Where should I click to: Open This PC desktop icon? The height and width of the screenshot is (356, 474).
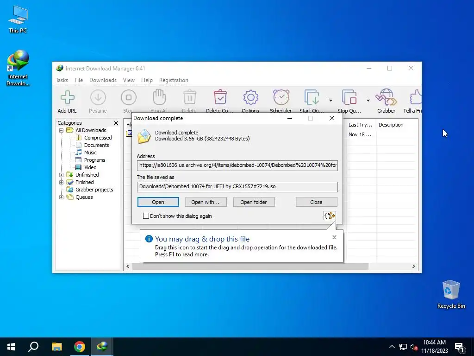[18, 19]
